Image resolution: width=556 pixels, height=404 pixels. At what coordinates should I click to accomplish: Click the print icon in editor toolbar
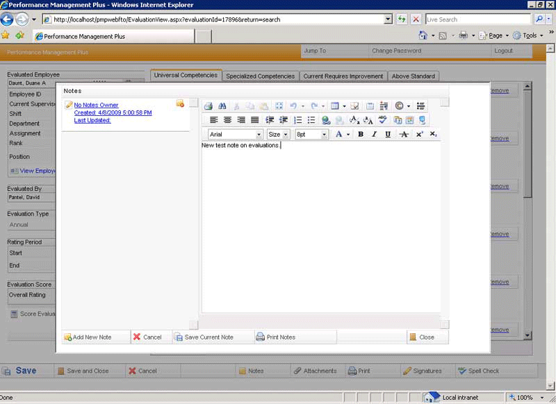pos(208,106)
